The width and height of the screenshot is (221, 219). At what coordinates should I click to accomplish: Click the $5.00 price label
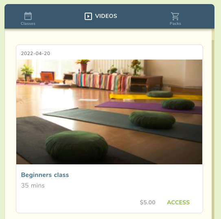pos(148,202)
